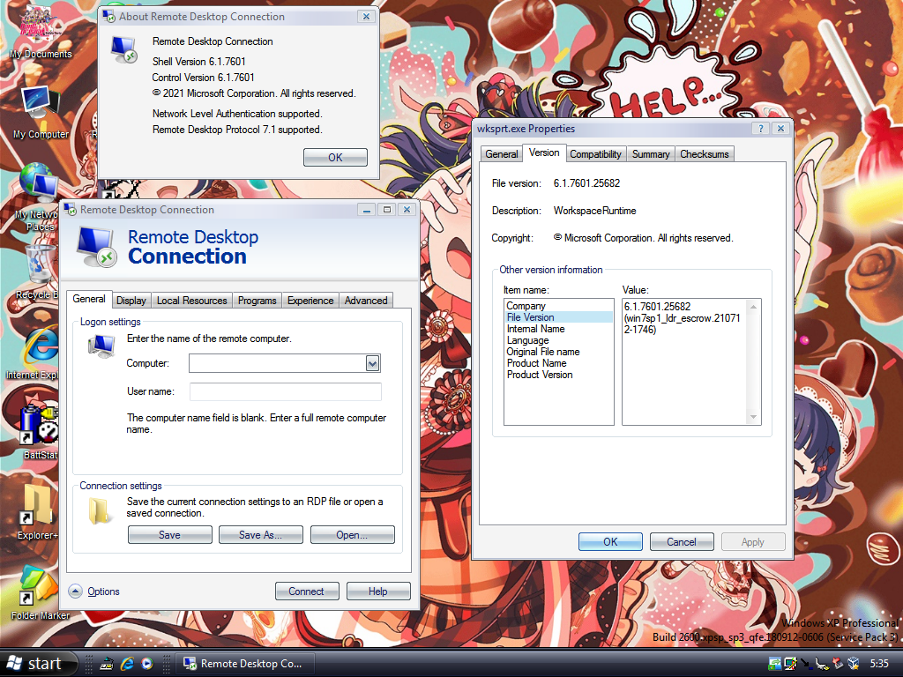The width and height of the screenshot is (903, 677).
Task: Open the Folder Marker desktop shortcut
Action: (41, 593)
